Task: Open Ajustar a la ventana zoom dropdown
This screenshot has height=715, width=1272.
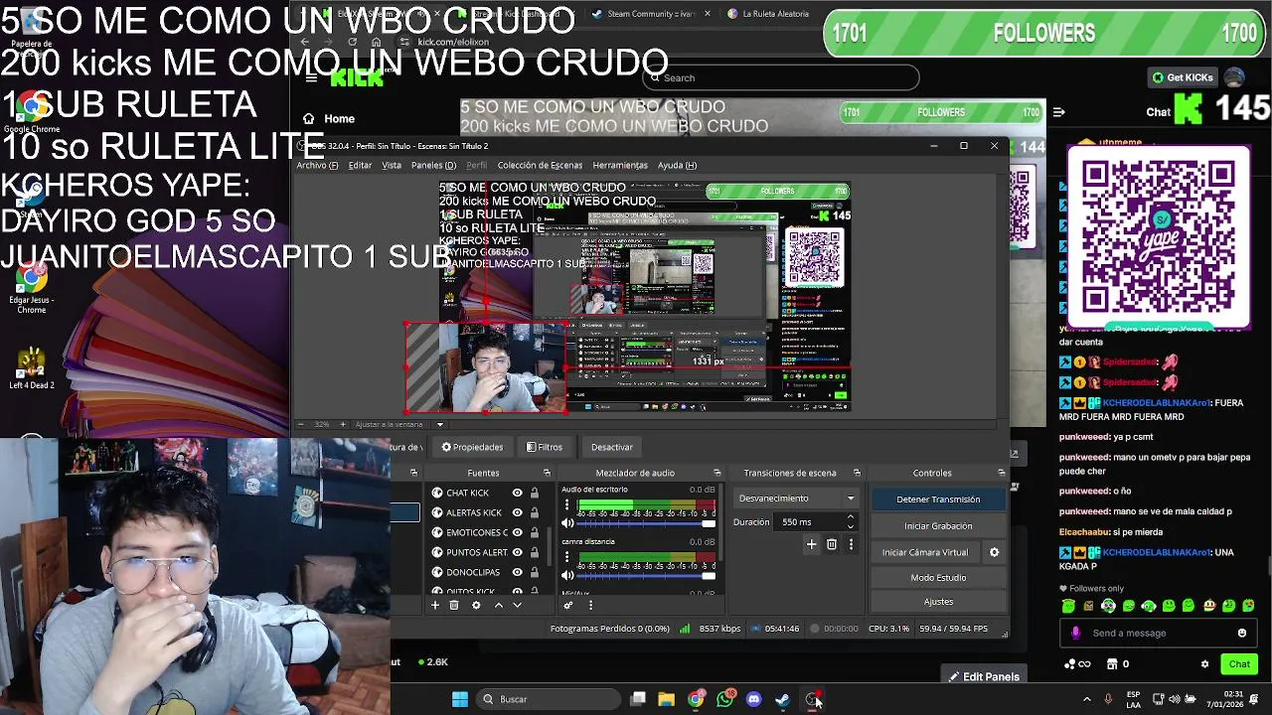Action: click(x=440, y=424)
